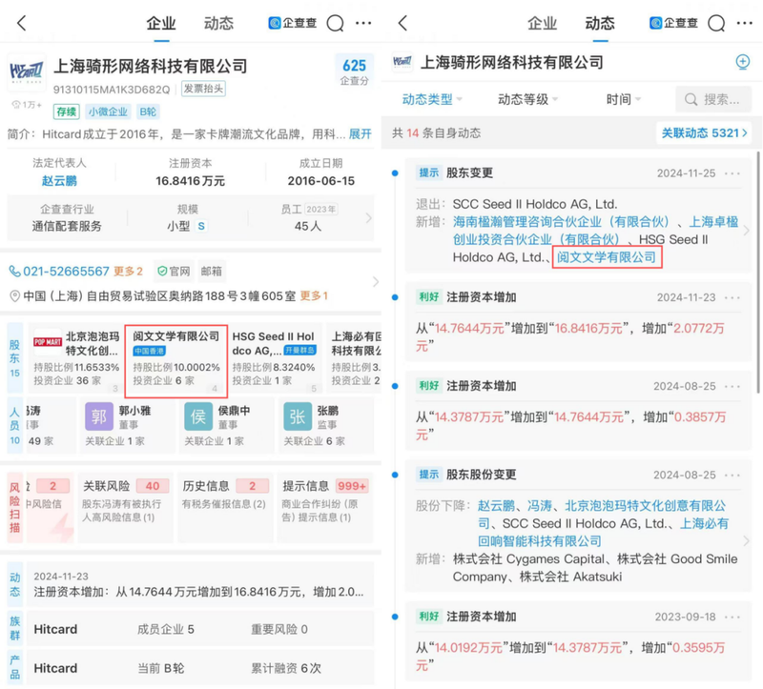The height and width of the screenshot is (689, 763).
Task: Open director 郭小雅 card
Action: coord(127,425)
